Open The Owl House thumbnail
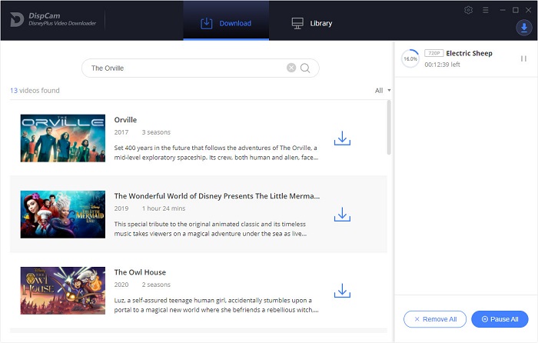This screenshot has width=538, height=343. (63, 291)
